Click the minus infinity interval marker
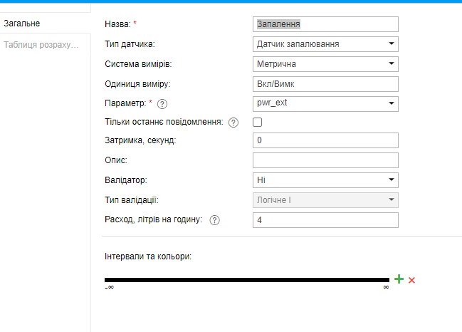 [x=109, y=287]
